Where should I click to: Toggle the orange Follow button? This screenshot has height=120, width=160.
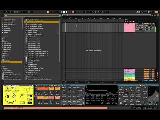48,12
